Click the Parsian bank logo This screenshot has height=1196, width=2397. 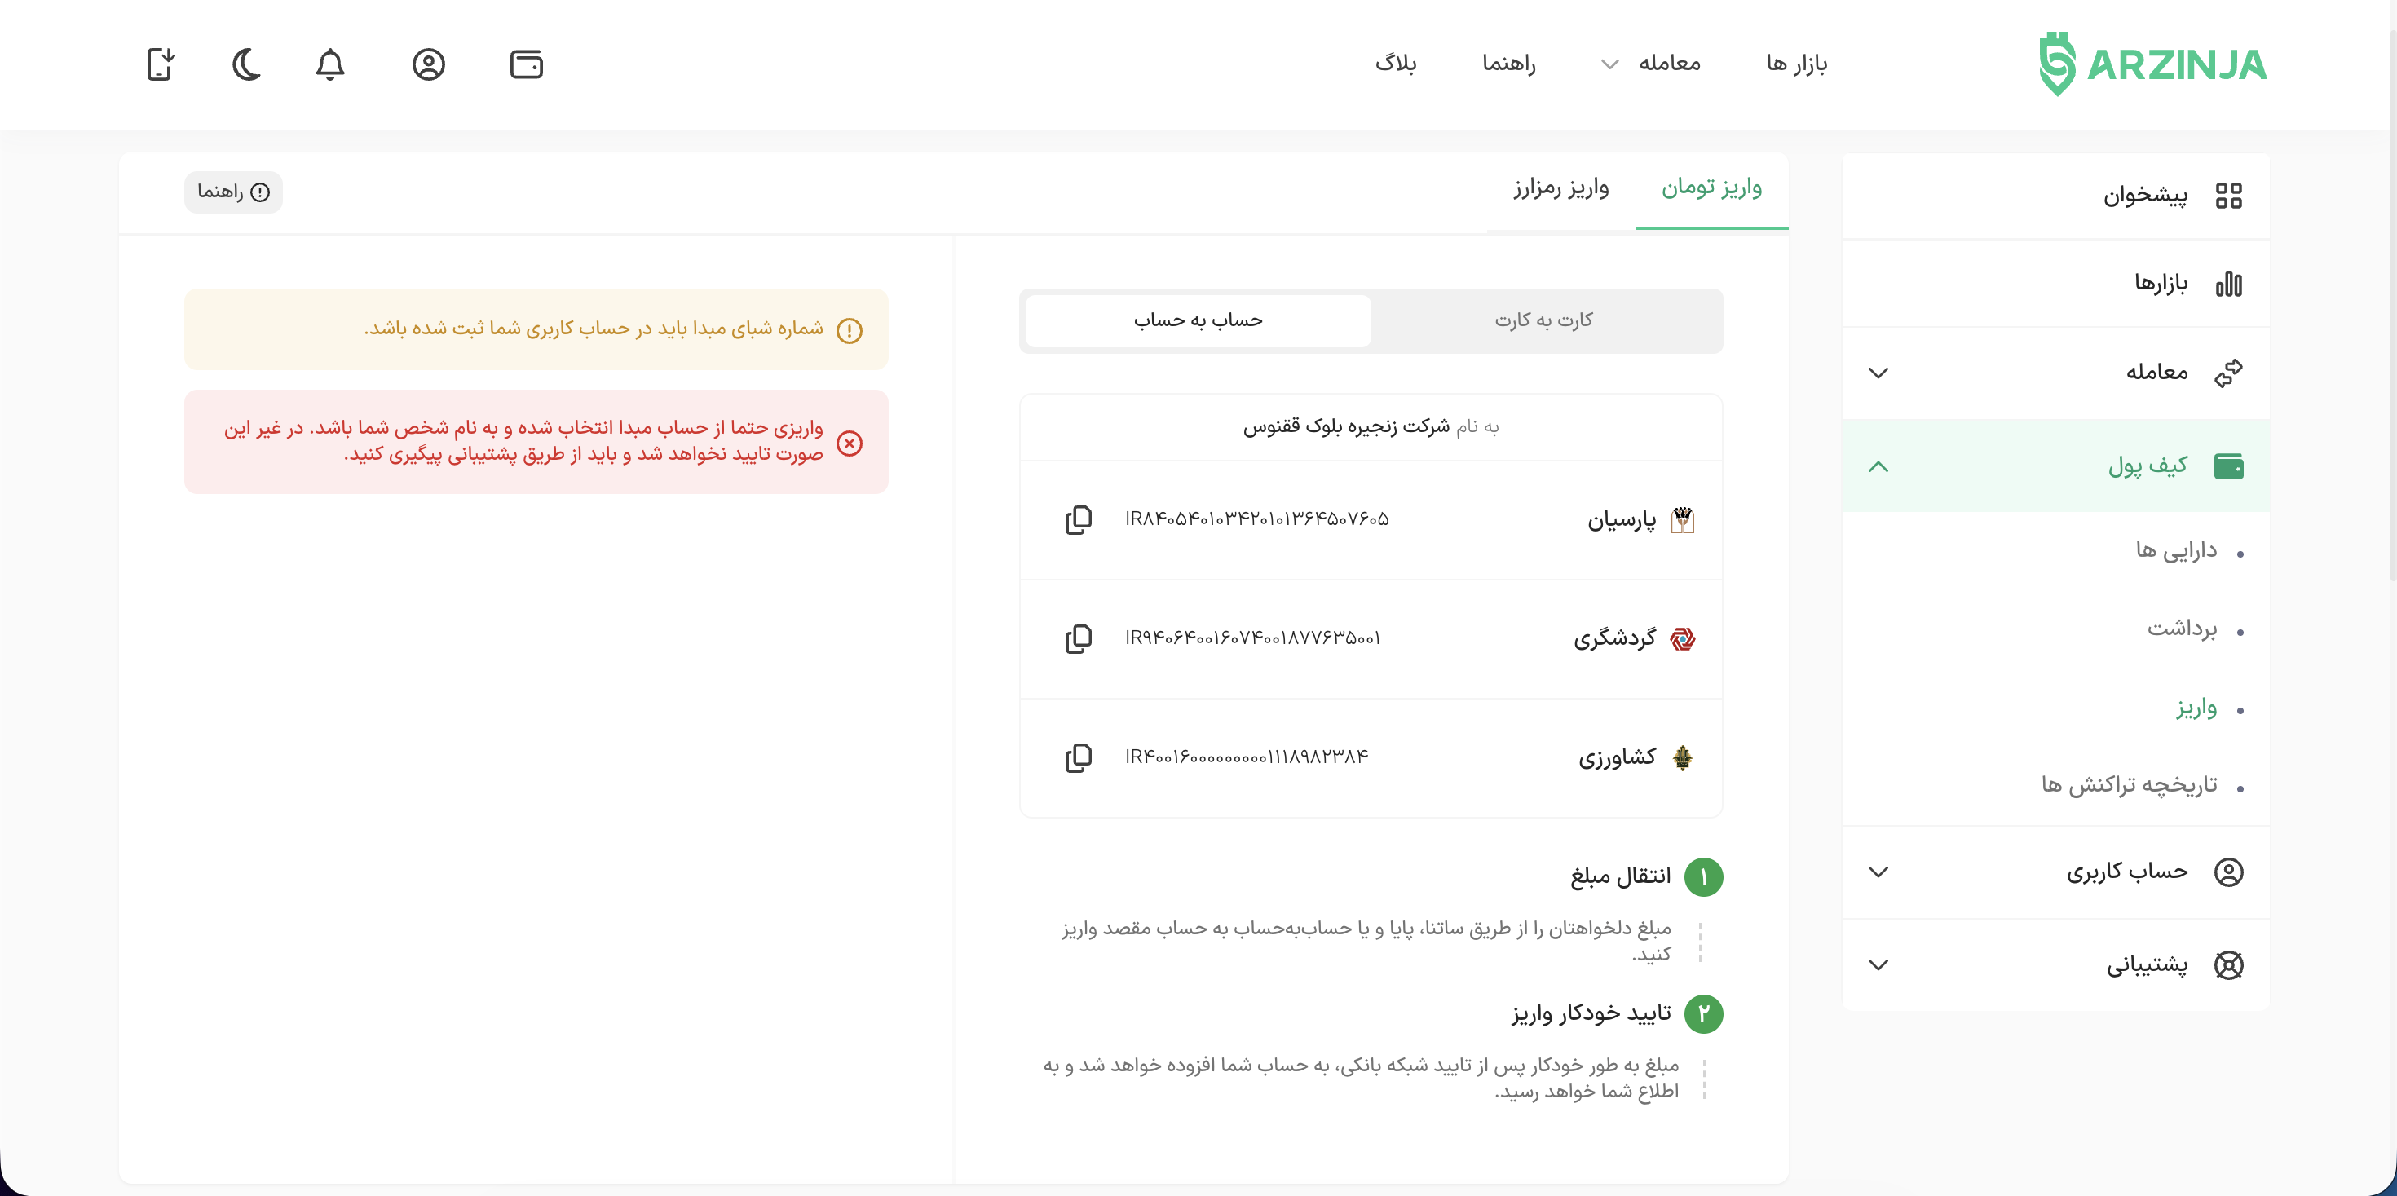[1682, 519]
